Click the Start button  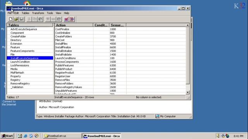click(x=7, y=136)
